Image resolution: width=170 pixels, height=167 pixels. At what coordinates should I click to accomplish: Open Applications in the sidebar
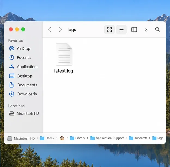pos(23,67)
